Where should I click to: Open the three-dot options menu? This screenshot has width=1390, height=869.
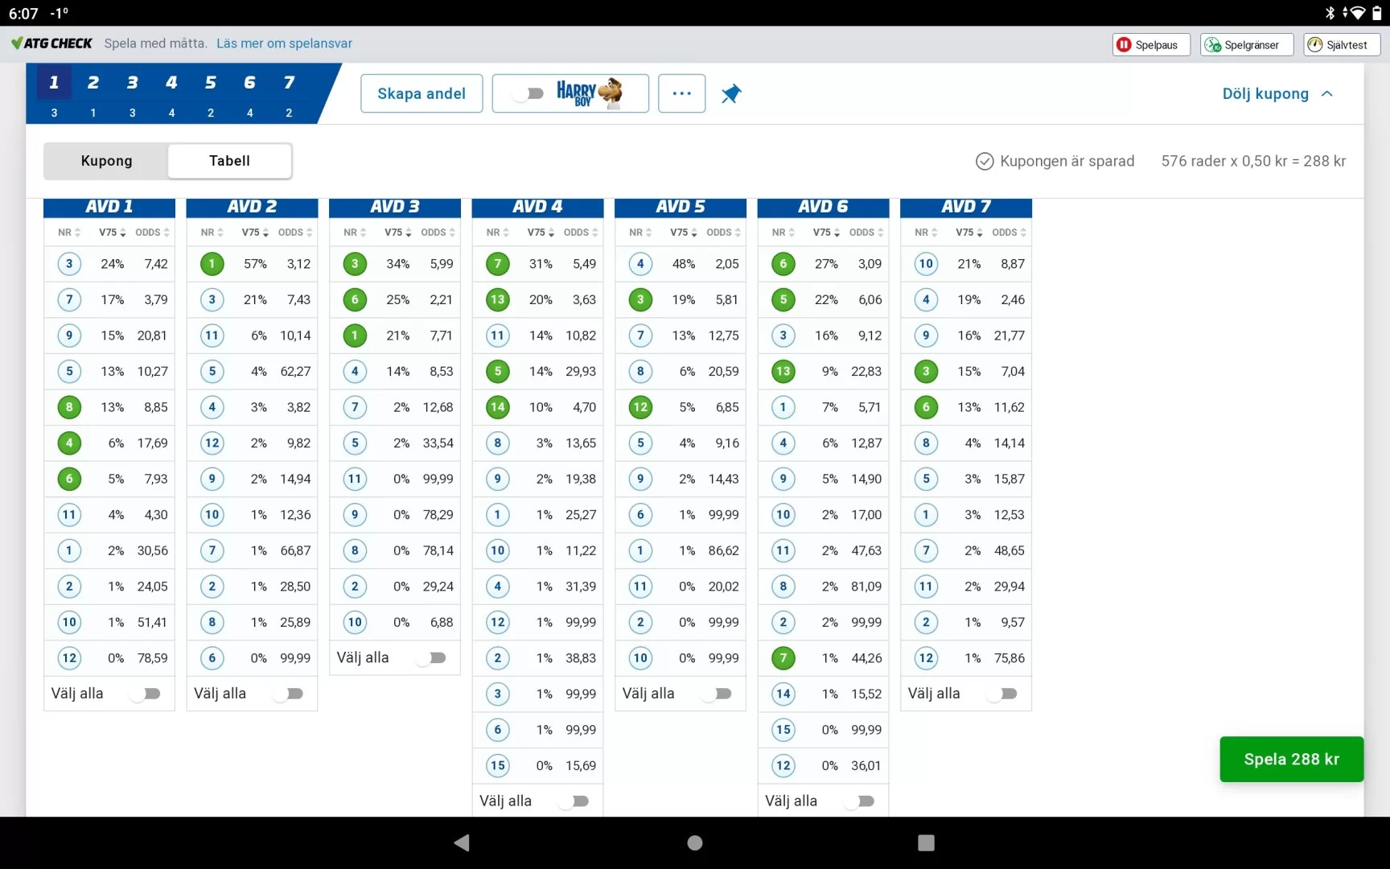click(681, 93)
